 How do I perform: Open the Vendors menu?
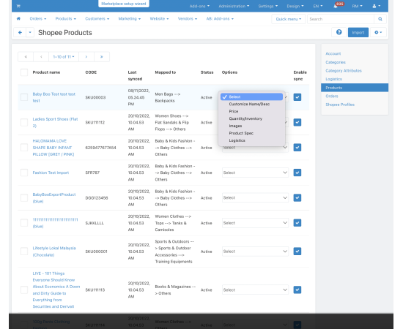[x=188, y=19]
